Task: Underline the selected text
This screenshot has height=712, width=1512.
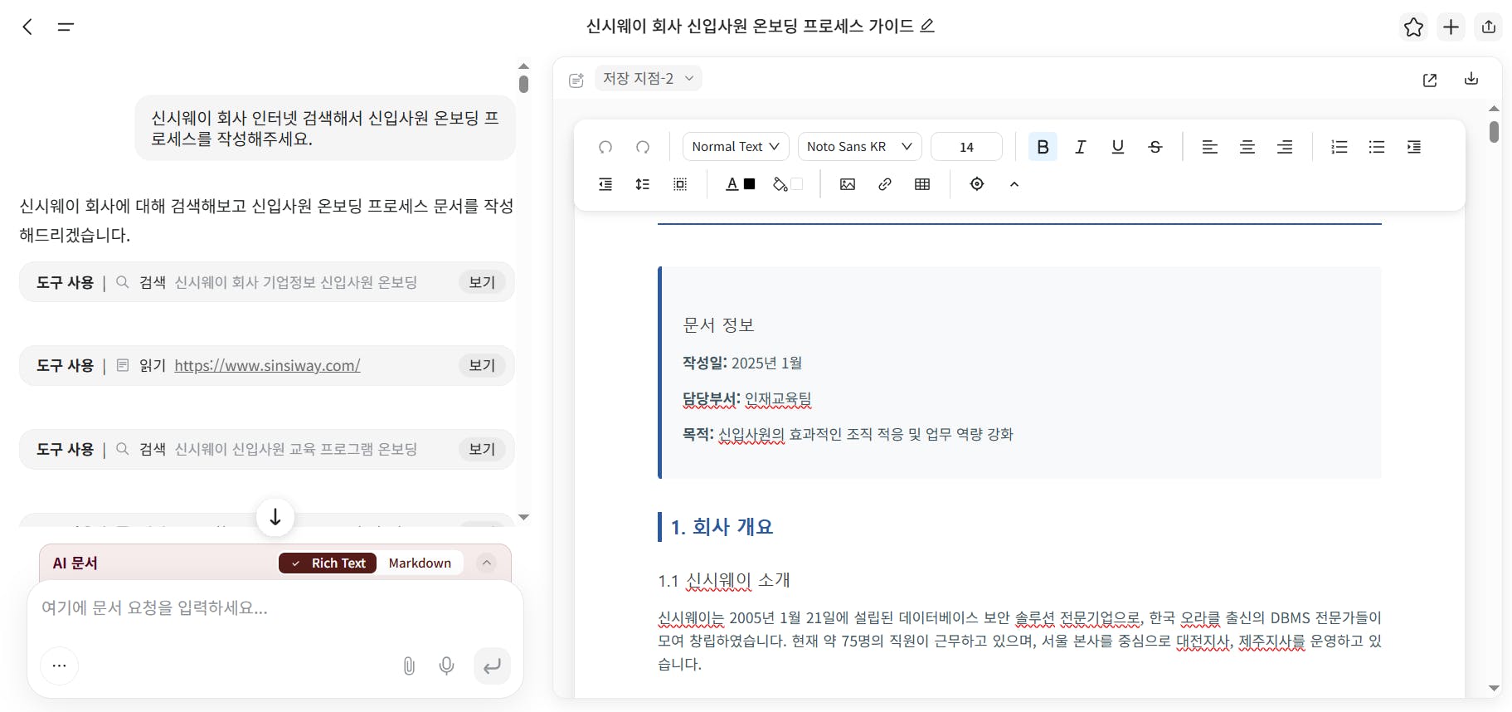Action: (1117, 147)
